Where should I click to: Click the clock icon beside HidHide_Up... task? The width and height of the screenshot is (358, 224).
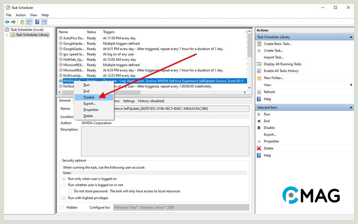coord(60,60)
